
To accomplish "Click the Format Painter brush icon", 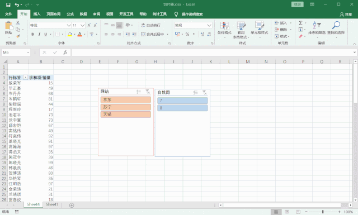I will (18, 36).
